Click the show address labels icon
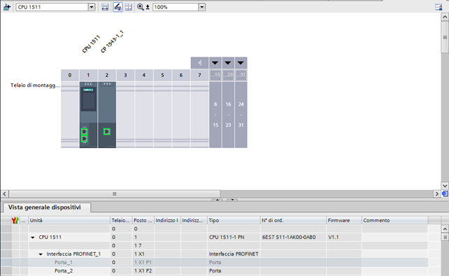The width and height of the screenshot is (449, 276). pos(105,7)
